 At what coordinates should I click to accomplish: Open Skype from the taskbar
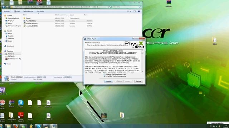point(39,126)
